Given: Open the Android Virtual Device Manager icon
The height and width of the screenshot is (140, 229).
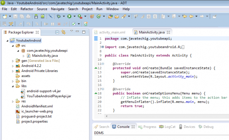Looking at the screenshot, I should pyautogui.click(x=42, y=16).
